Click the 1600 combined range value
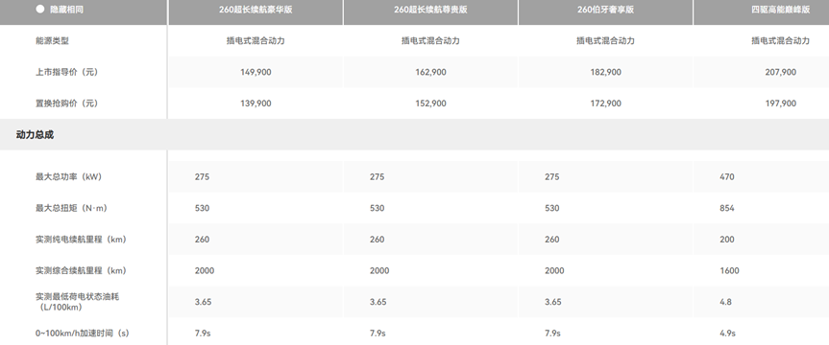Viewport: 829px width, 345px height. [x=730, y=270]
